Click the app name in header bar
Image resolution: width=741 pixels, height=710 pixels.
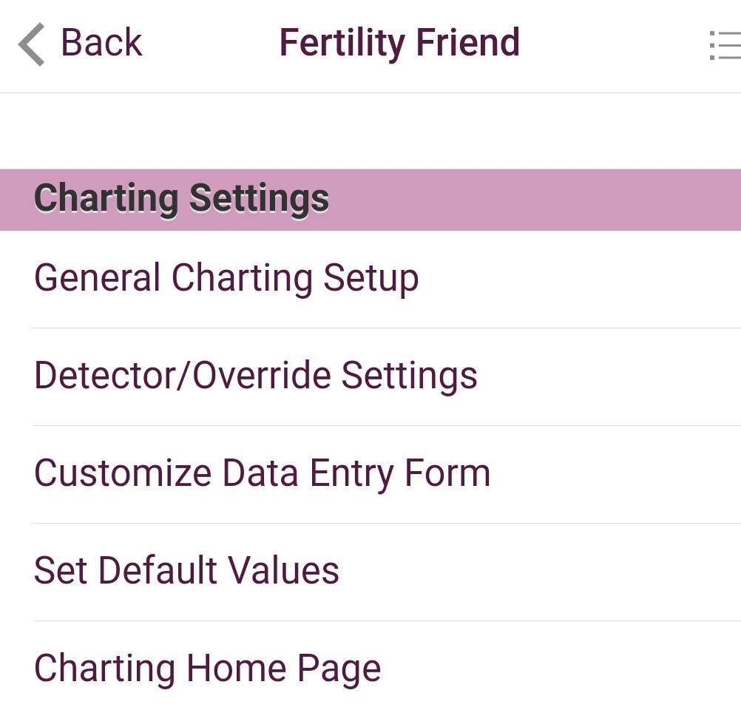pyautogui.click(x=399, y=43)
